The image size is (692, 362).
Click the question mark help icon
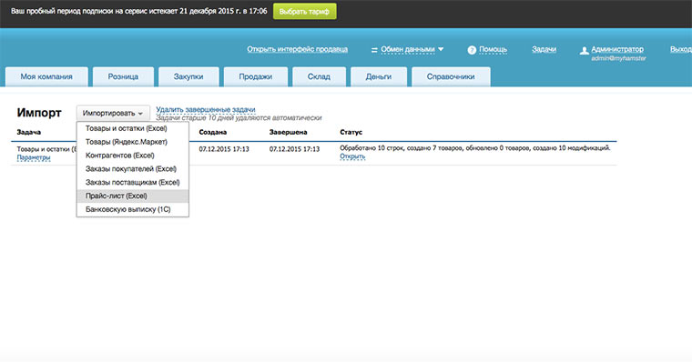[472, 50]
